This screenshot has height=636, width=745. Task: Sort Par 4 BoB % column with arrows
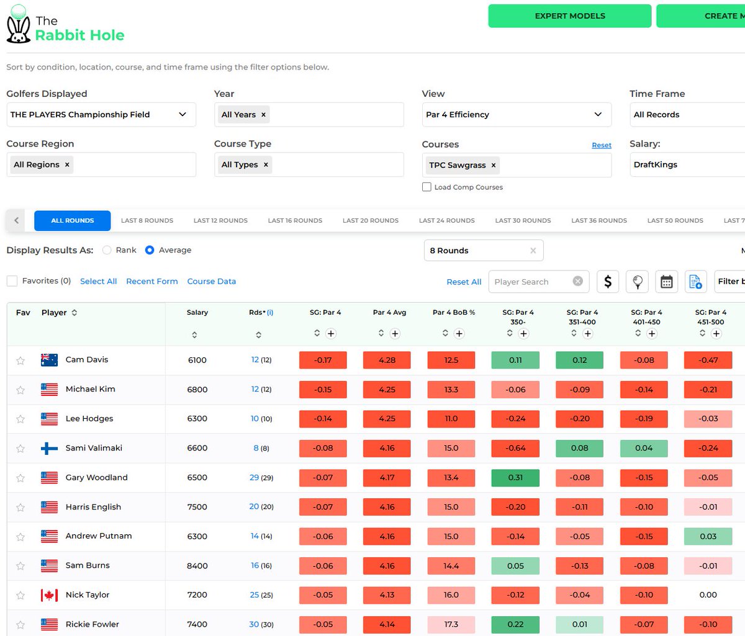[x=445, y=333]
